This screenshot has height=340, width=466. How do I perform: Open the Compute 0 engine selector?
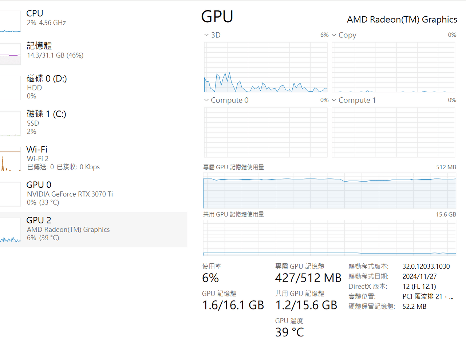pyautogui.click(x=206, y=100)
